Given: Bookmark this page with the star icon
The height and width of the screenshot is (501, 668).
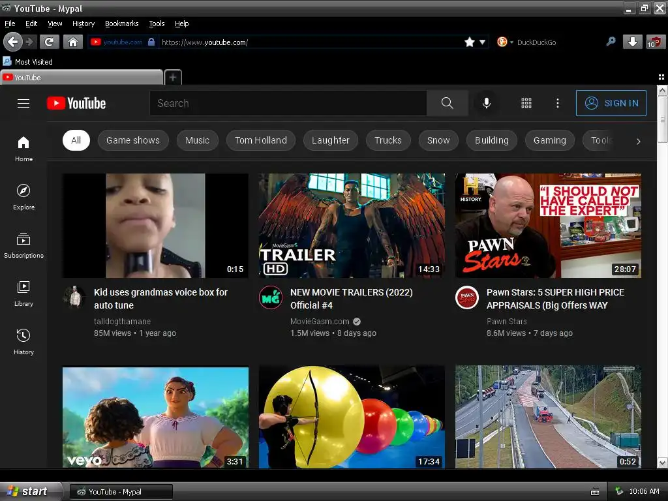Looking at the screenshot, I should click(x=470, y=42).
